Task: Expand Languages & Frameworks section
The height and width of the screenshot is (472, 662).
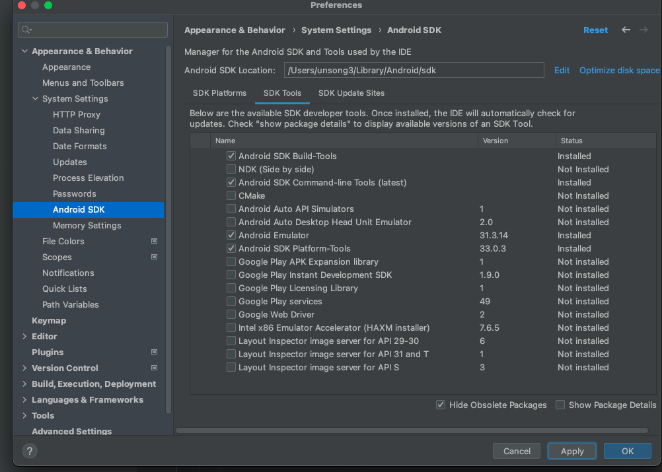Action: pos(24,399)
